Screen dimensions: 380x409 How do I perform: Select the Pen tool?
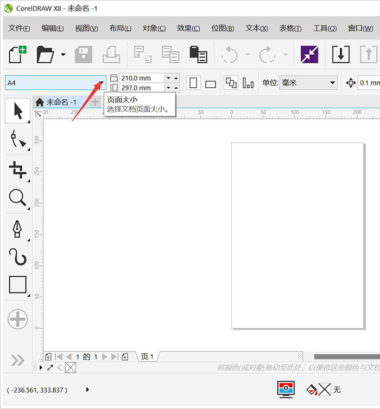[x=18, y=229]
